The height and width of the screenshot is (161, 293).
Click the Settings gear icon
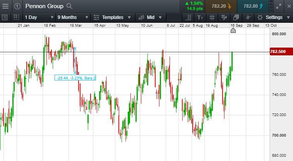click(260, 17)
